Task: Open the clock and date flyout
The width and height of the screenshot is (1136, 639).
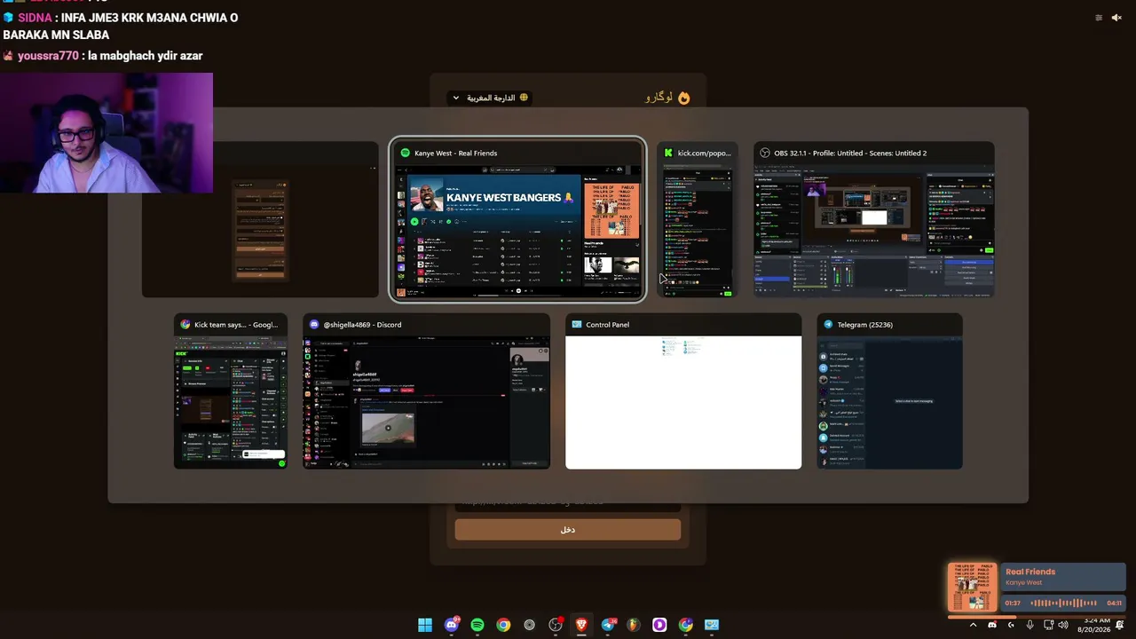Action: coord(1094,625)
